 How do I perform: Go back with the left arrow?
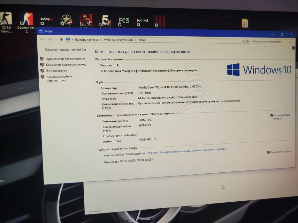(42, 40)
